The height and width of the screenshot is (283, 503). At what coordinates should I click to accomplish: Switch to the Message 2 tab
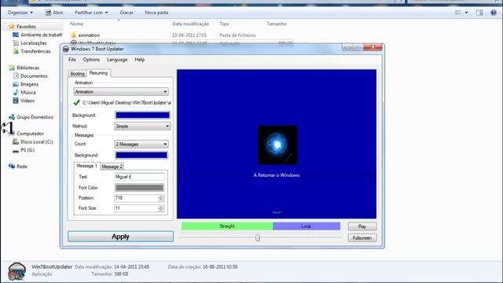click(x=112, y=167)
